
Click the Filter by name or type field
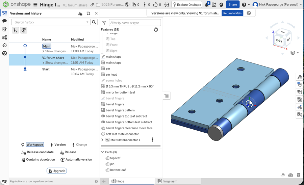click(134, 23)
